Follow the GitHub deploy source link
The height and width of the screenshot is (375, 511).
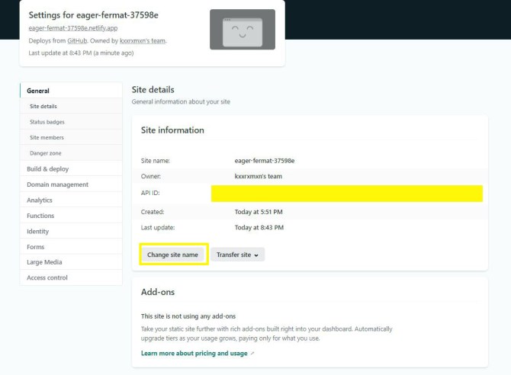77,40
